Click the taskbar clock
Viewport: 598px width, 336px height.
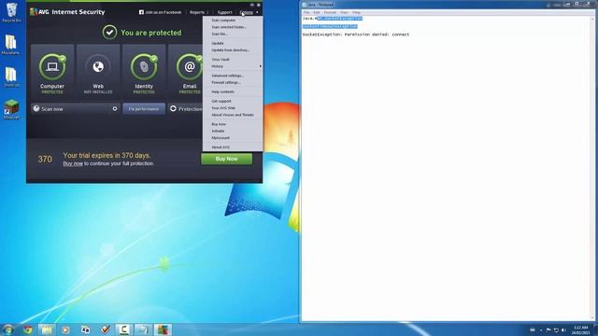coord(580,329)
